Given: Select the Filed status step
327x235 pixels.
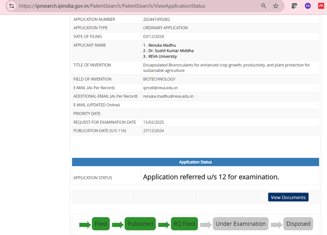Looking at the screenshot, I should (101, 224).
